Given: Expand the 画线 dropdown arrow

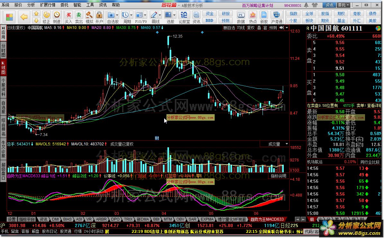Looking at the screenshot, I should click(160, 15).
